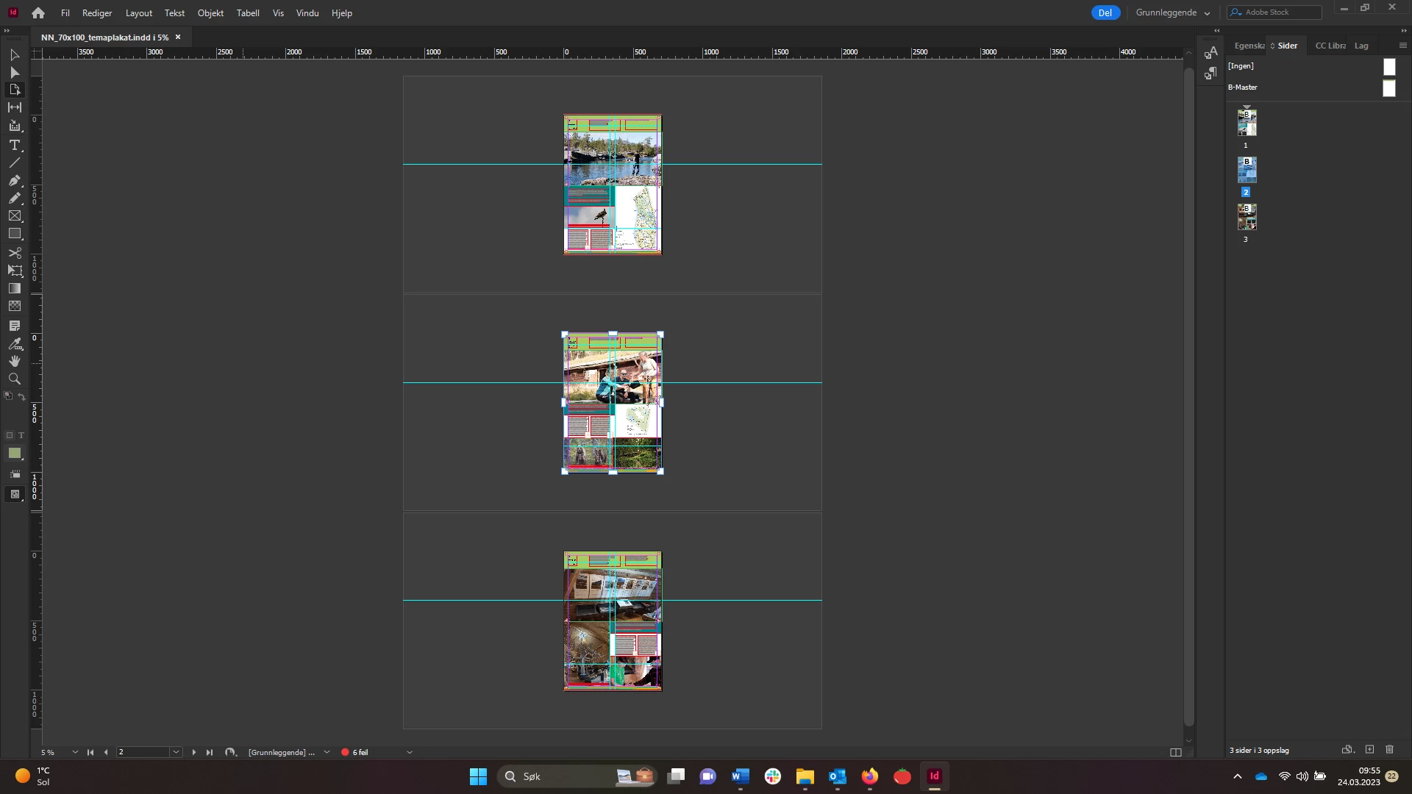Select the Gap tool
Viewport: 1412px width, 794px height.
(14, 107)
